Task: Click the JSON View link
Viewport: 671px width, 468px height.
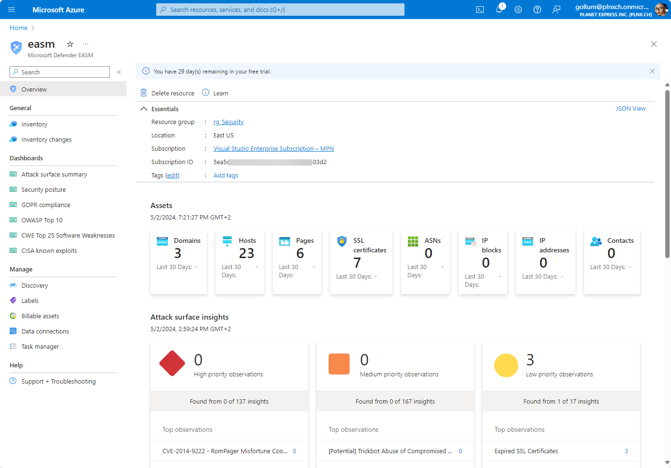Action: coord(630,109)
